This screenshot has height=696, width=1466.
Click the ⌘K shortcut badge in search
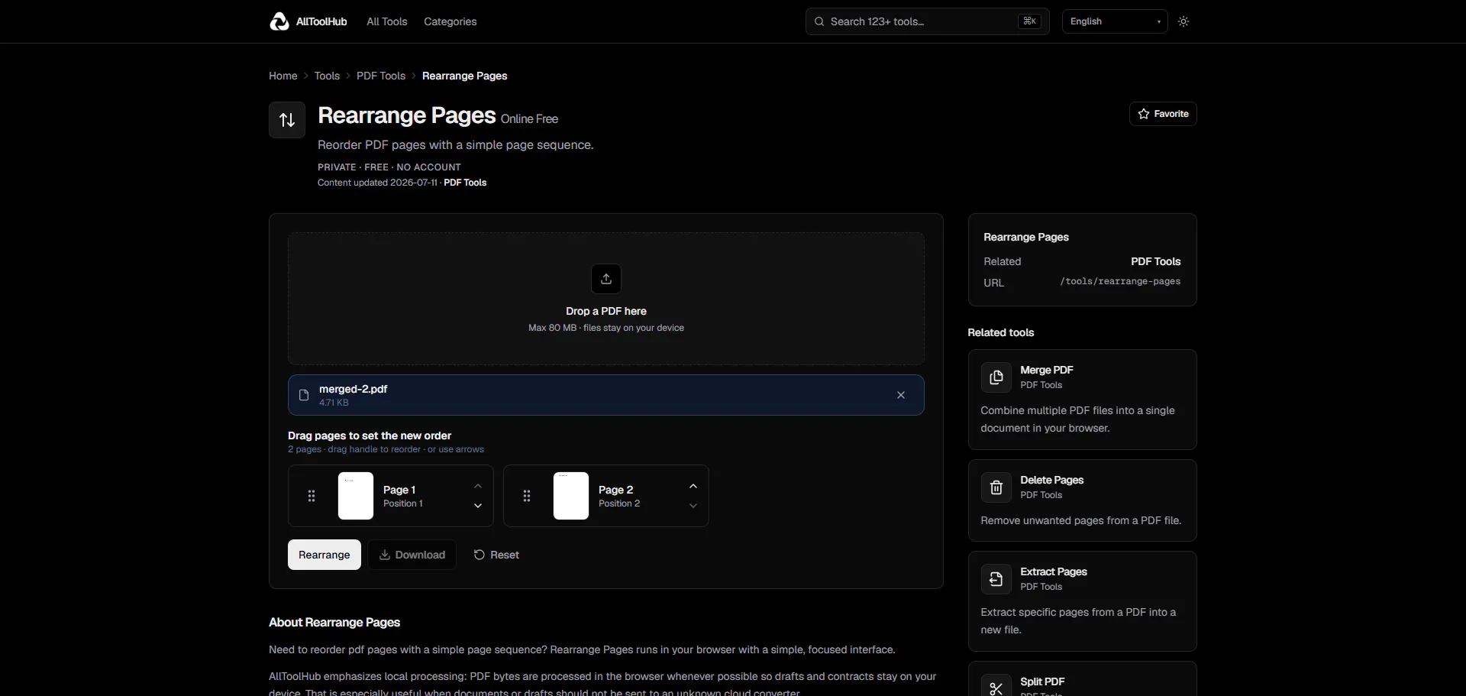1030,21
